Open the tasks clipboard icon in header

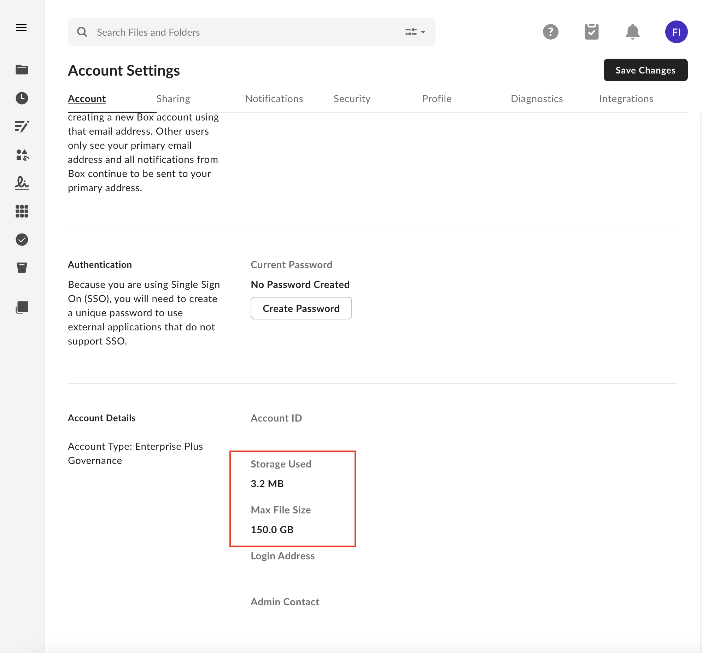click(x=591, y=32)
